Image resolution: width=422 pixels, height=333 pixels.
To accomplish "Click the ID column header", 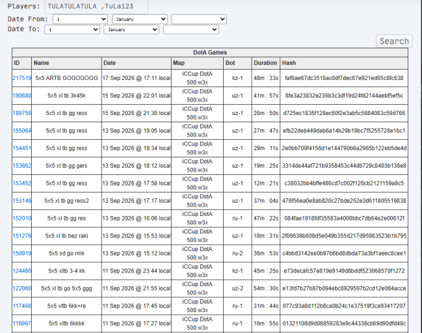I will tap(22, 62).
